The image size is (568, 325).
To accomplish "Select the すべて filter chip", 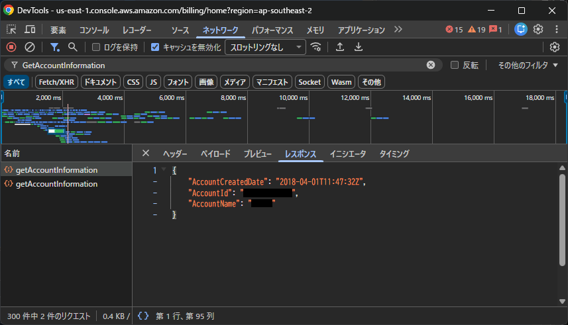I will [17, 82].
